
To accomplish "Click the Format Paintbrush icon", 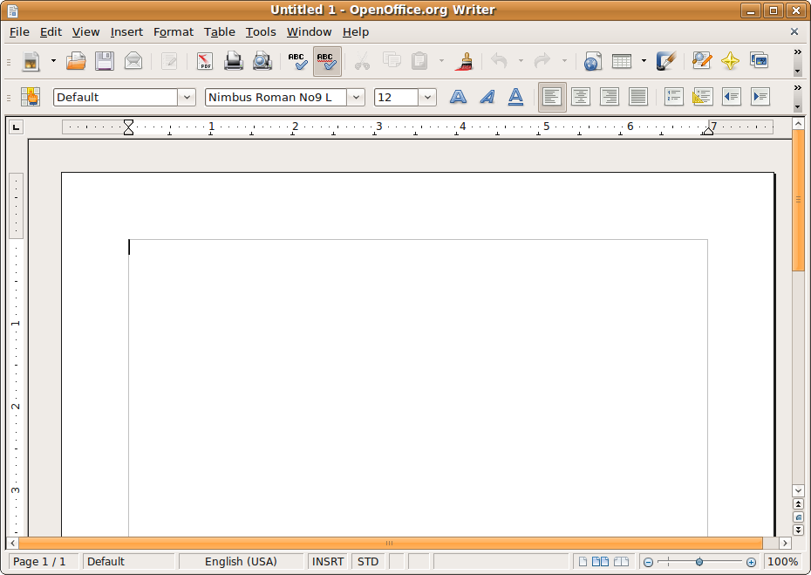I will pyautogui.click(x=465, y=61).
